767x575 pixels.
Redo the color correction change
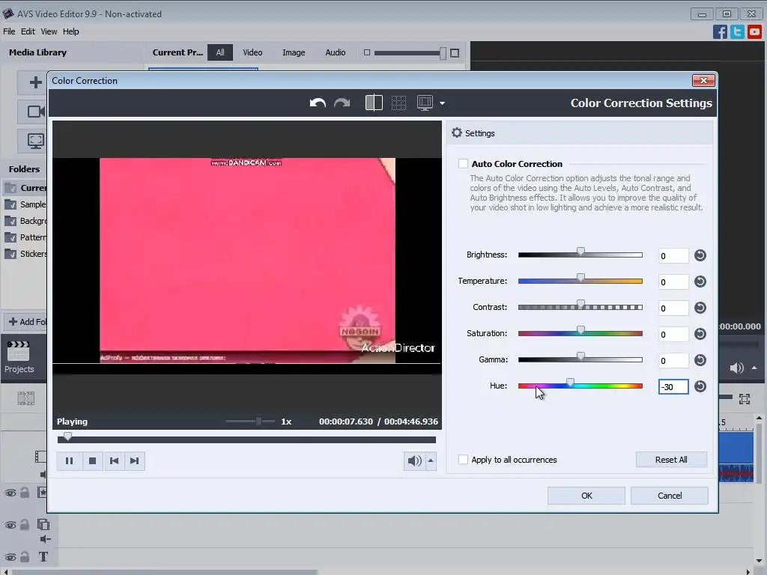(x=342, y=103)
